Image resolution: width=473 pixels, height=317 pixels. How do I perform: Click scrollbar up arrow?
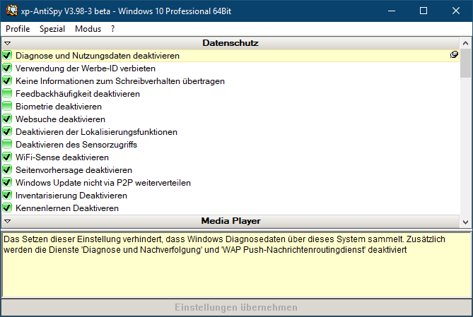[x=465, y=43]
